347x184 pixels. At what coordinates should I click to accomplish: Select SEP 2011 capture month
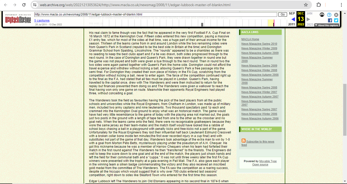click(x=292, y=13)
